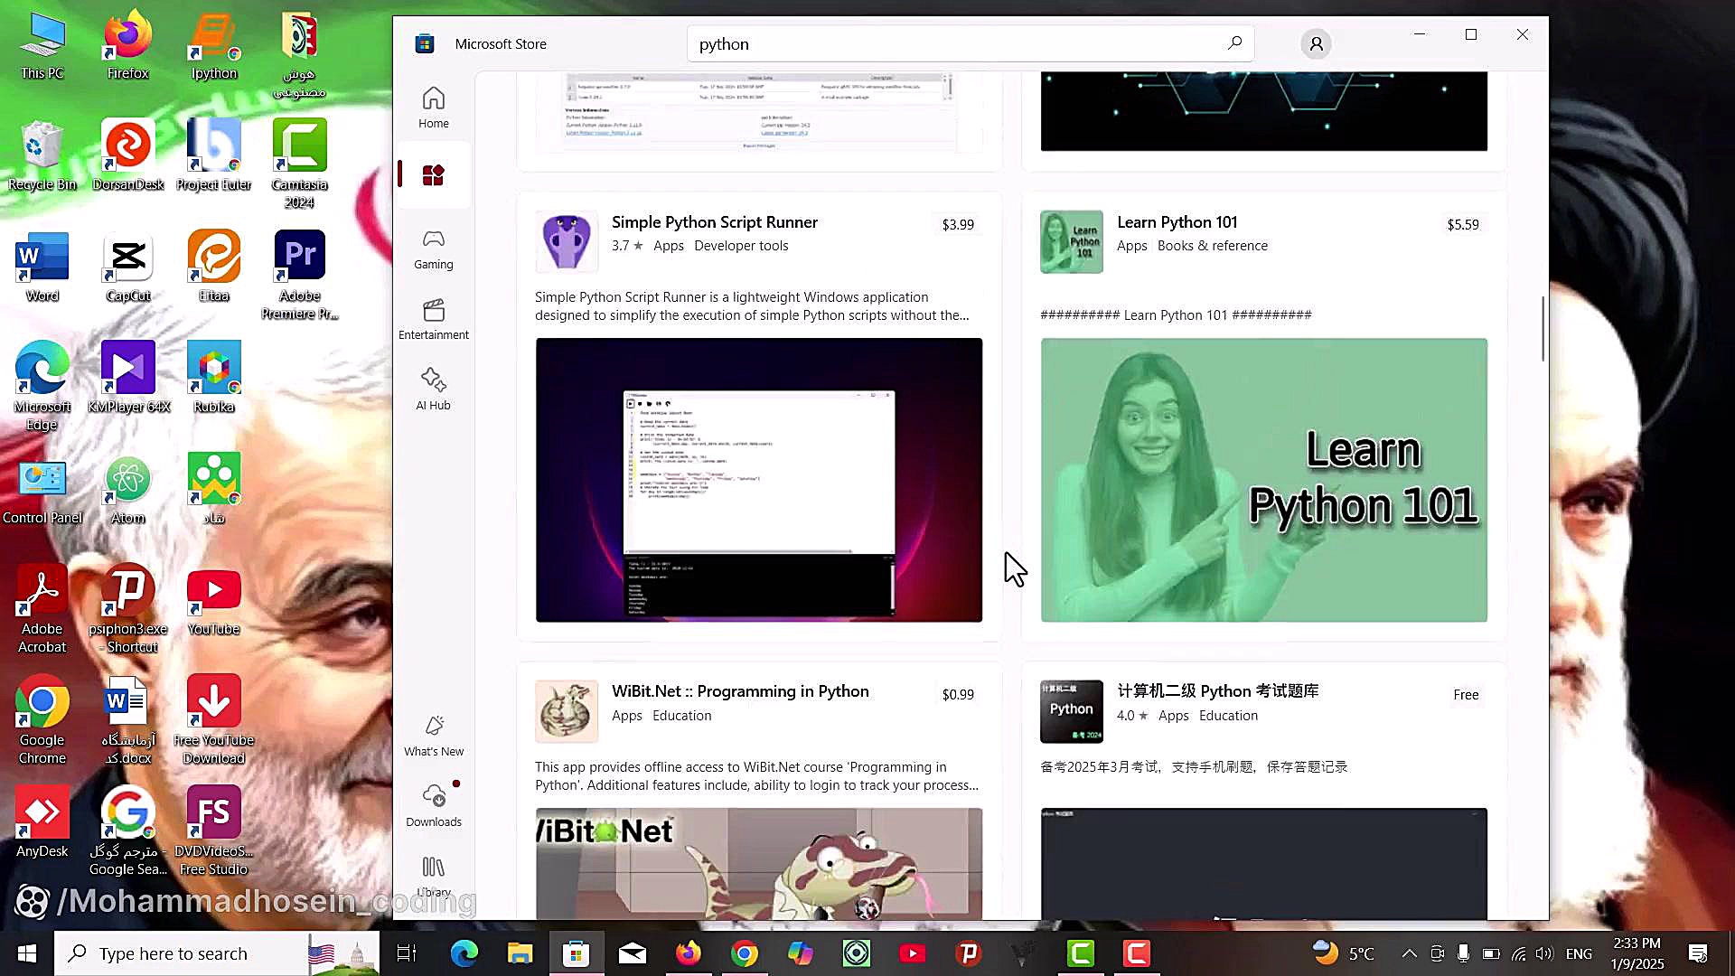Select the Adobe Acrobat desktop icon
Image resolution: width=1735 pixels, height=976 pixels.
[42, 609]
